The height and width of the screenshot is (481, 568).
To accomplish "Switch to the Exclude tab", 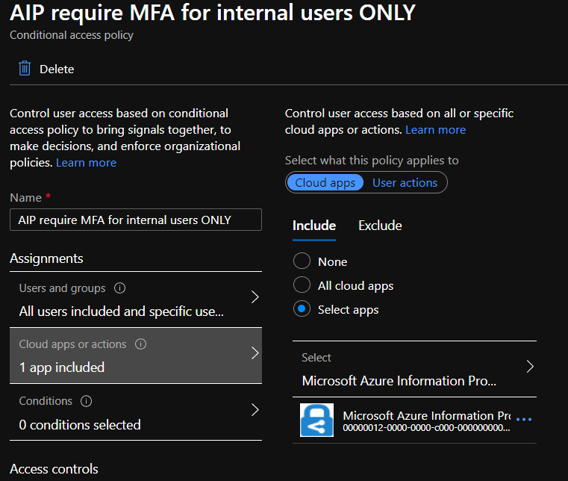I will point(380,226).
